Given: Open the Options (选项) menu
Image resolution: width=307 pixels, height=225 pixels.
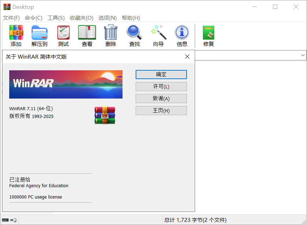Looking at the screenshot, I should (107, 18).
